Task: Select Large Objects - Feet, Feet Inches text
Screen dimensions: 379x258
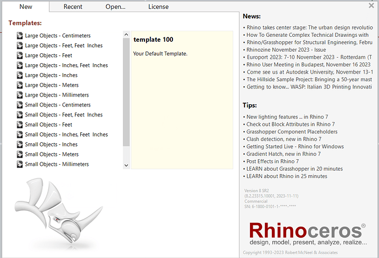Action: tap(64, 46)
